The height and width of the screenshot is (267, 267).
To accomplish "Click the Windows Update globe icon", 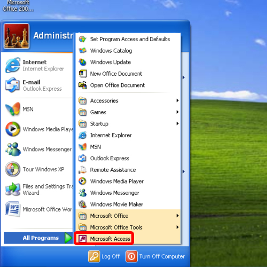I will [x=83, y=62].
